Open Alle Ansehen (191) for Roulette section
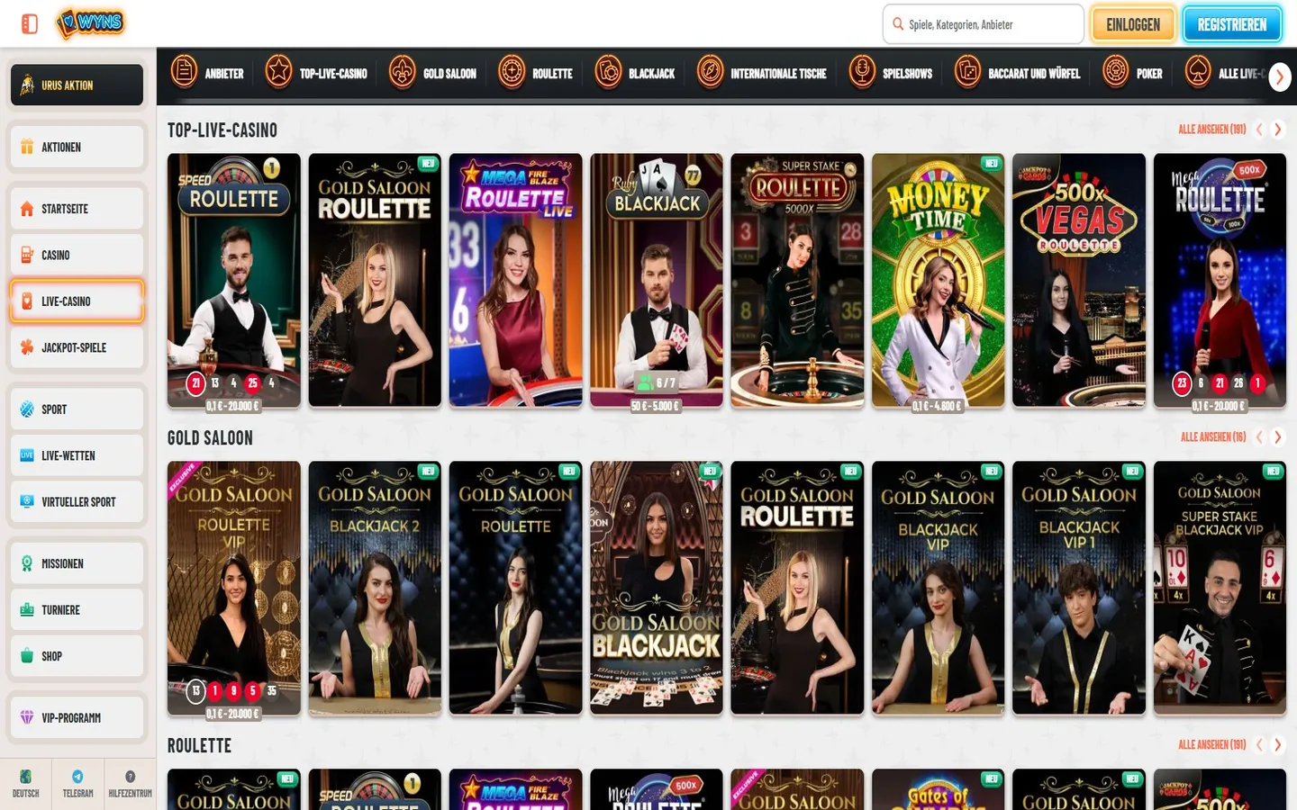 click(x=1211, y=745)
